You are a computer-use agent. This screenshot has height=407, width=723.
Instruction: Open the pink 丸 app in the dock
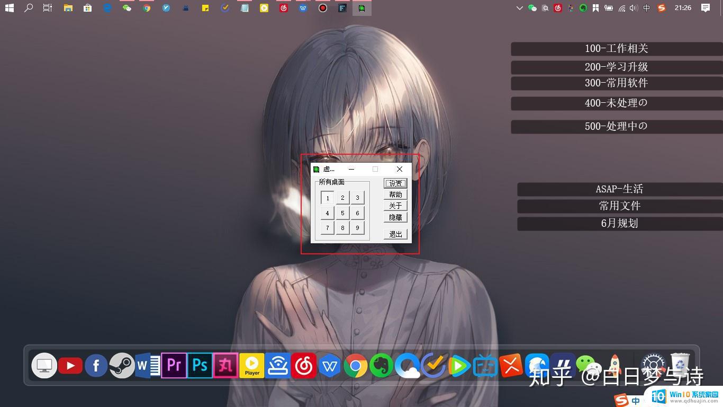click(225, 366)
